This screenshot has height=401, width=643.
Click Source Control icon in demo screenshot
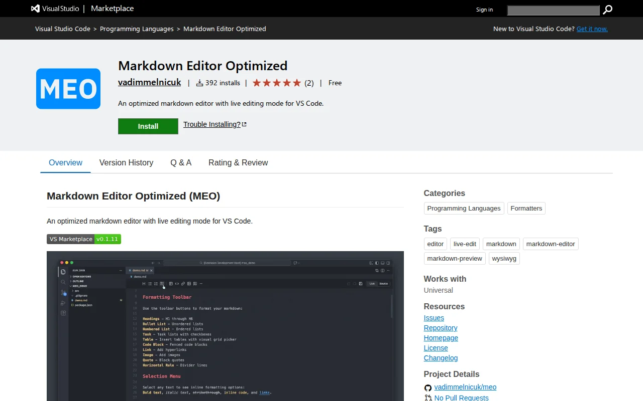coord(63,293)
